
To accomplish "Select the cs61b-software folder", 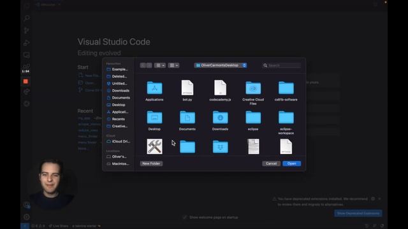I will click(x=286, y=90).
